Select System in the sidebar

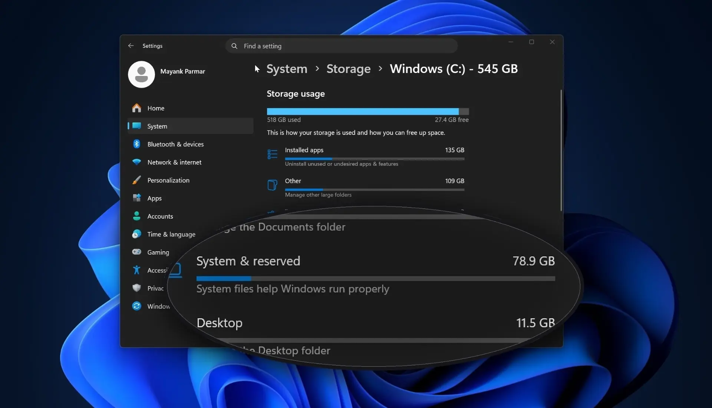point(191,126)
